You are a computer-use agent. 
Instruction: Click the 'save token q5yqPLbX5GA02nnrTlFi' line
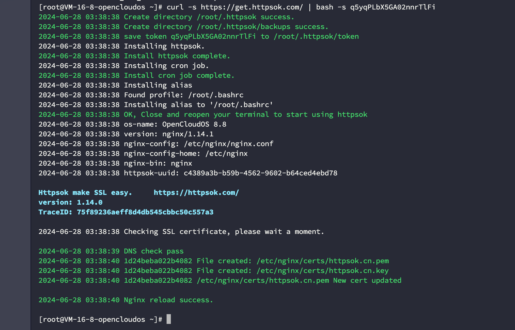point(199,36)
